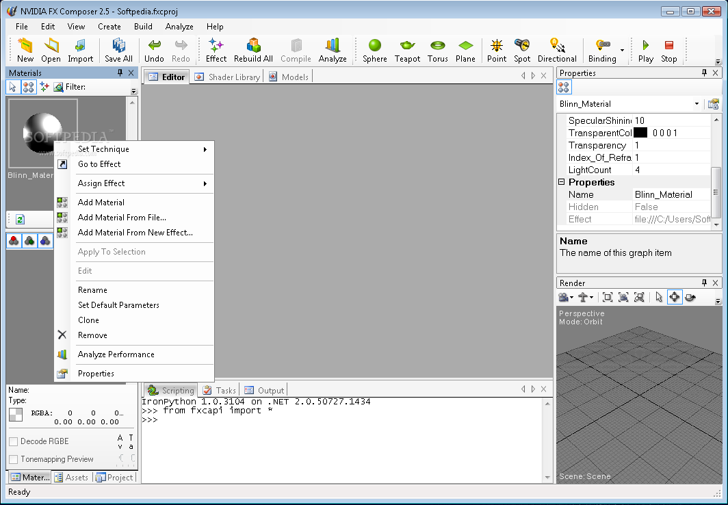Open the Analyze menu

pos(179,27)
